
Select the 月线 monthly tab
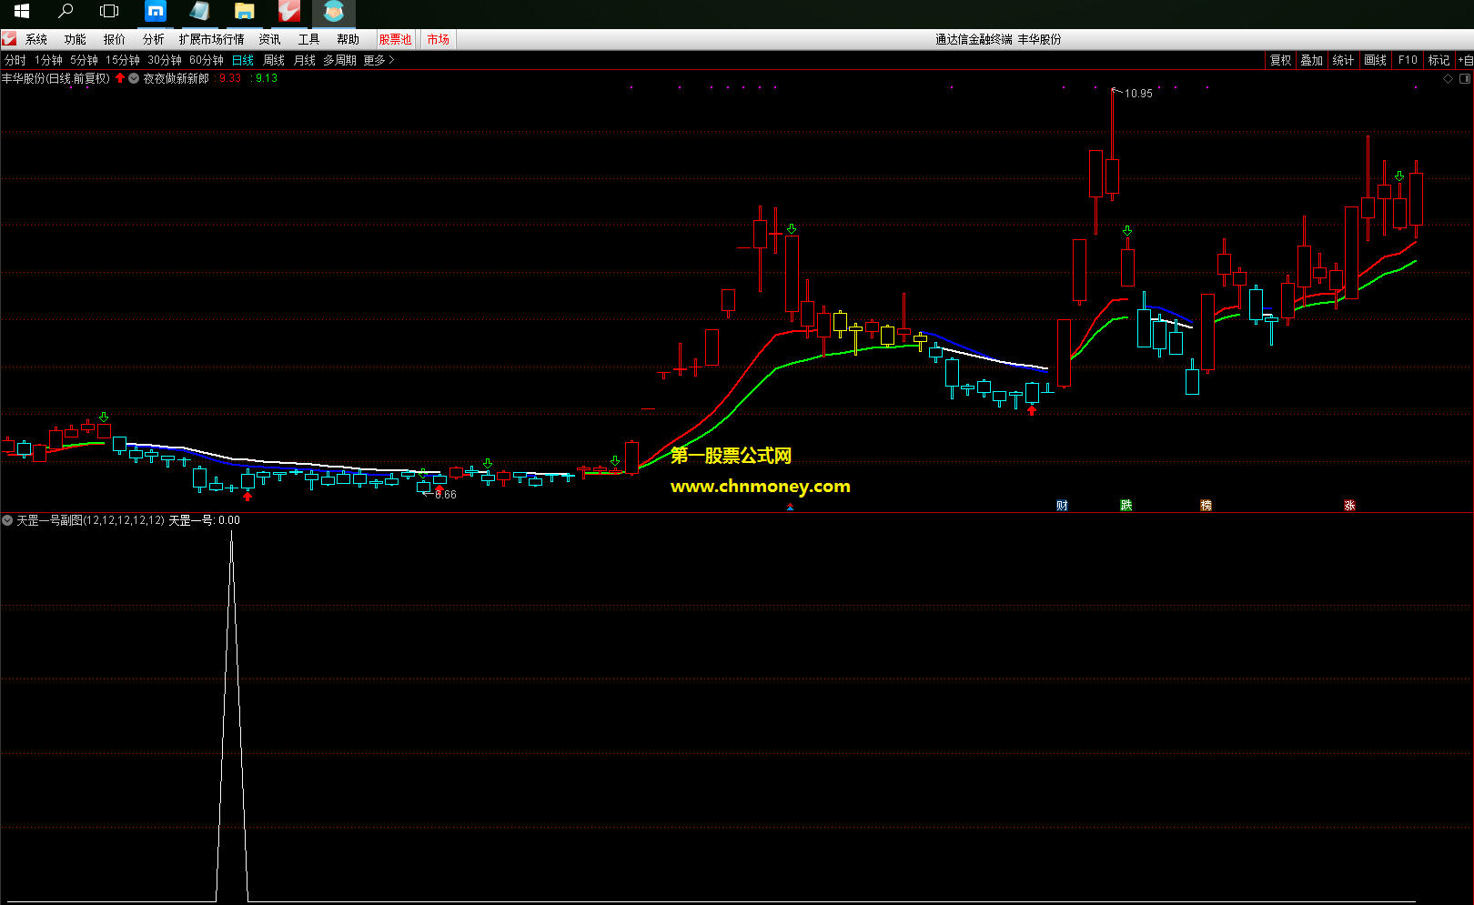[305, 60]
